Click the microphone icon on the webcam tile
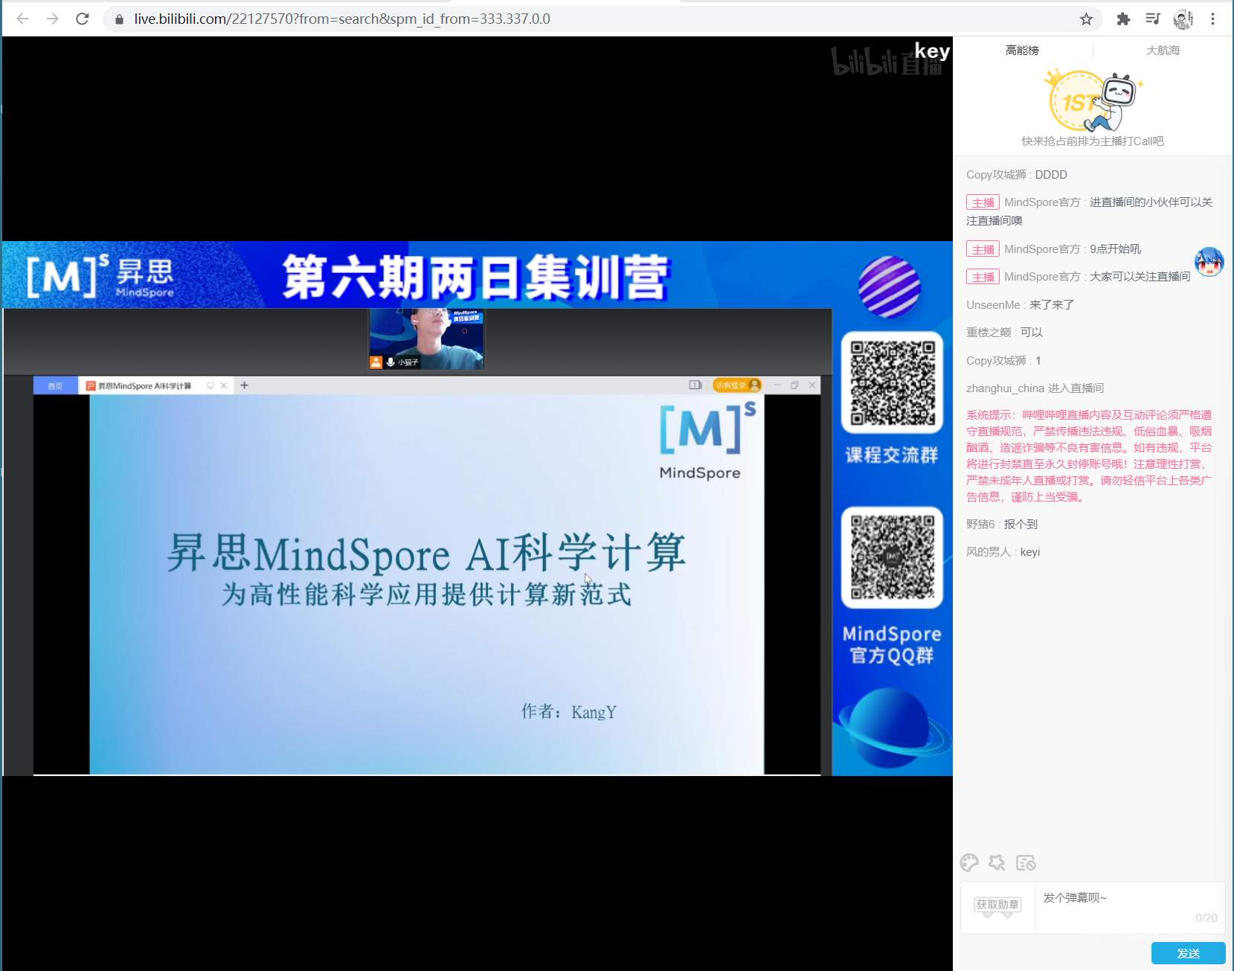This screenshot has height=971, width=1234. click(x=391, y=362)
